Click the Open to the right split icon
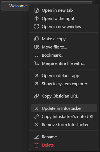Viewport: 100px width, 152px height. [x=37, y=19]
